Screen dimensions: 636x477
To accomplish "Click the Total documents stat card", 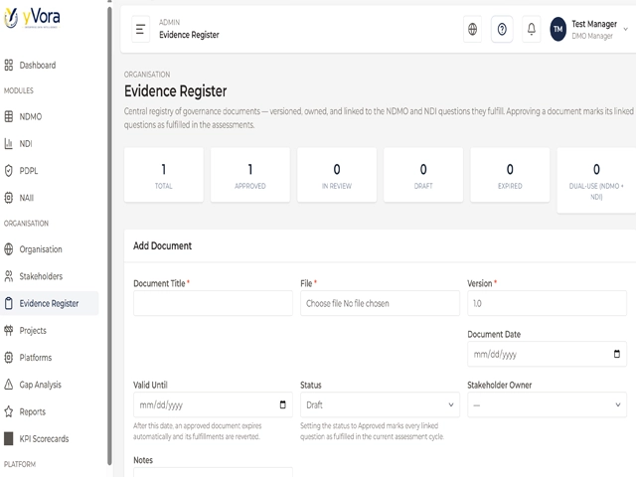I will tap(163, 175).
